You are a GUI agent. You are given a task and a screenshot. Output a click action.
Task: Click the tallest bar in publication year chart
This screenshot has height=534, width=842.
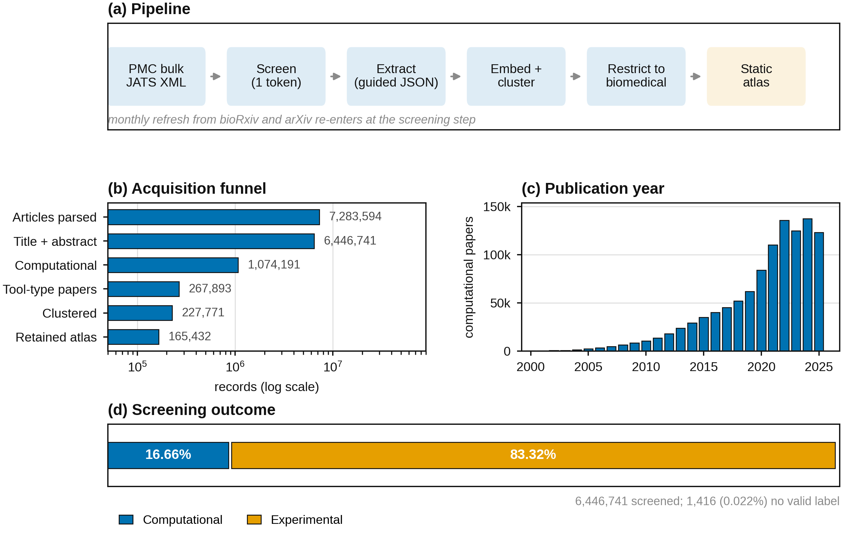click(x=807, y=285)
